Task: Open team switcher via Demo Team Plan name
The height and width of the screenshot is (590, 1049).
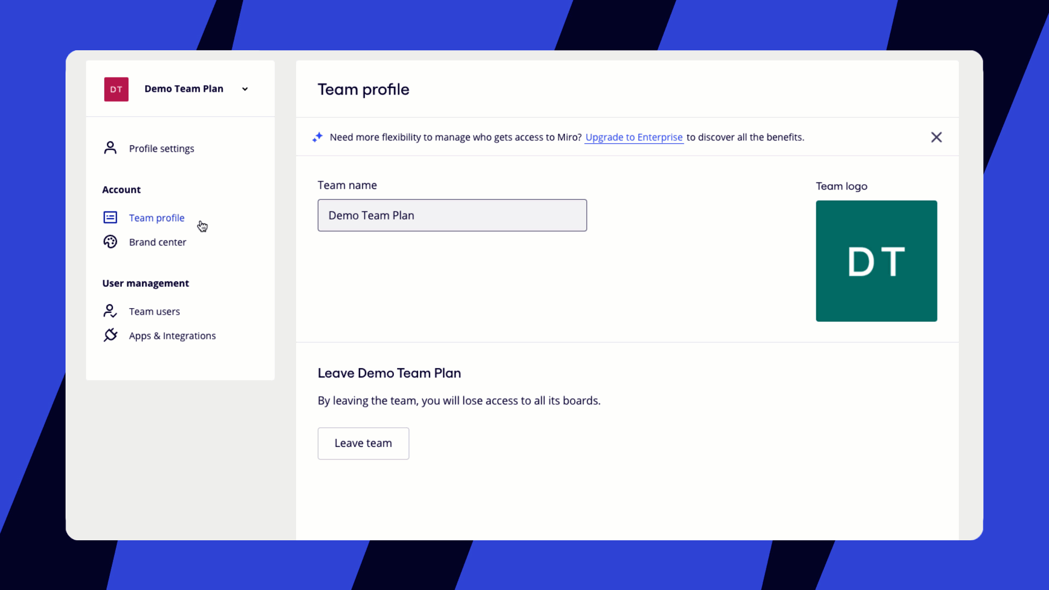Action: click(x=184, y=89)
